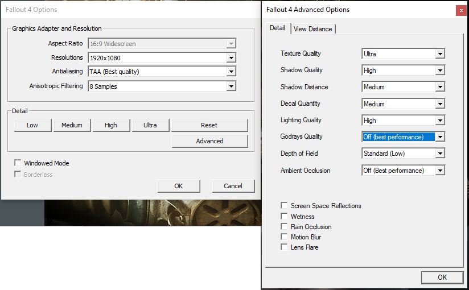Turn on the Motion Blur checkbox
This screenshot has width=469, height=290.
tap(284, 237)
